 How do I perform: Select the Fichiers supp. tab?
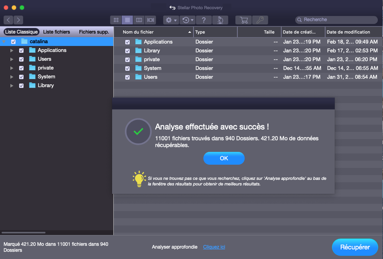click(x=94, y=32)
